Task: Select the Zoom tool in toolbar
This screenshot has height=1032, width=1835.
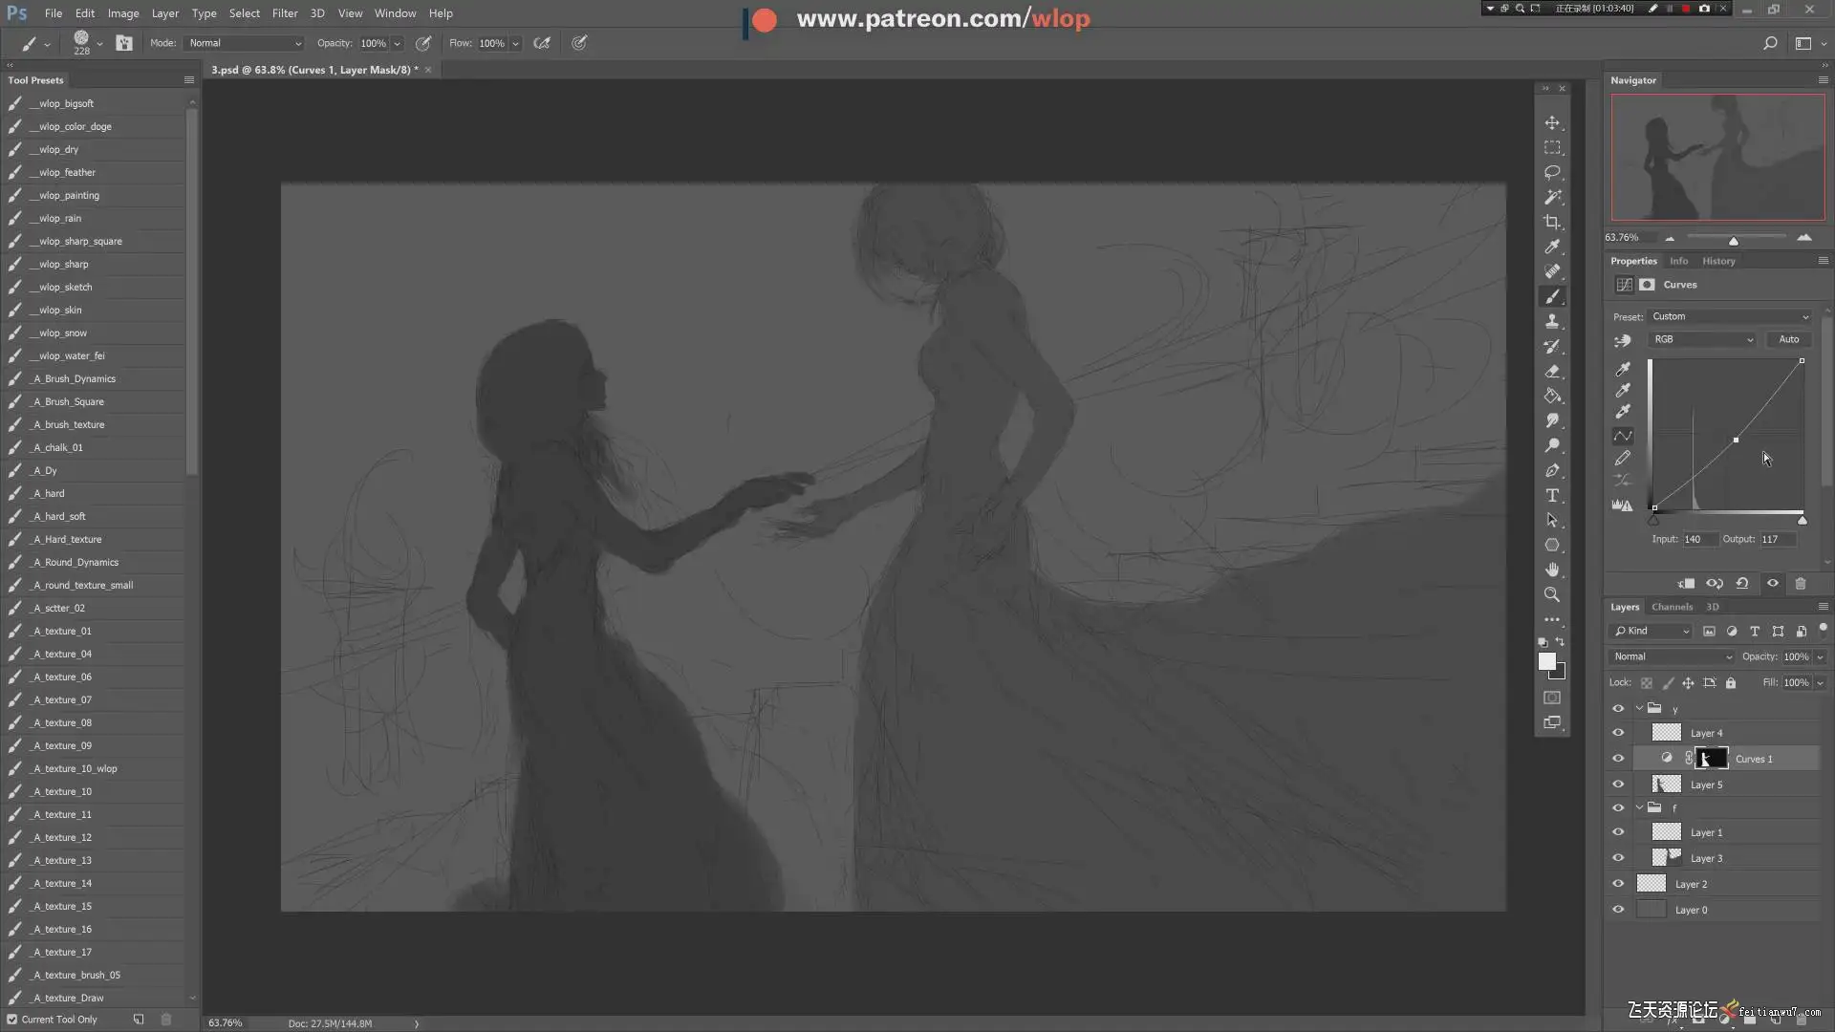Action: [1552, 594]
